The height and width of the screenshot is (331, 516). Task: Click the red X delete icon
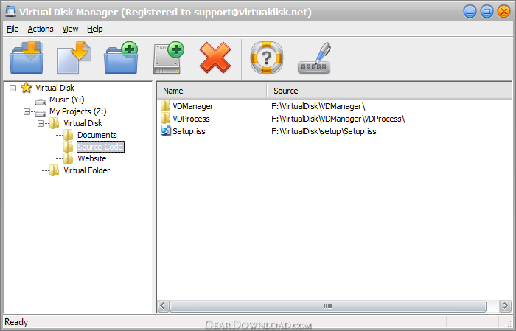[215, 58]
